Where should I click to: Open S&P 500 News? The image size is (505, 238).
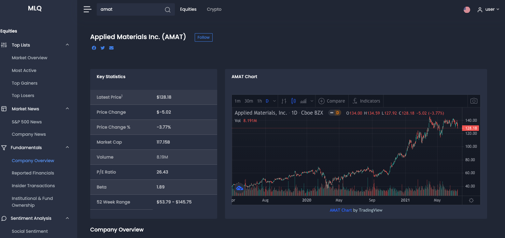[27, 122]
